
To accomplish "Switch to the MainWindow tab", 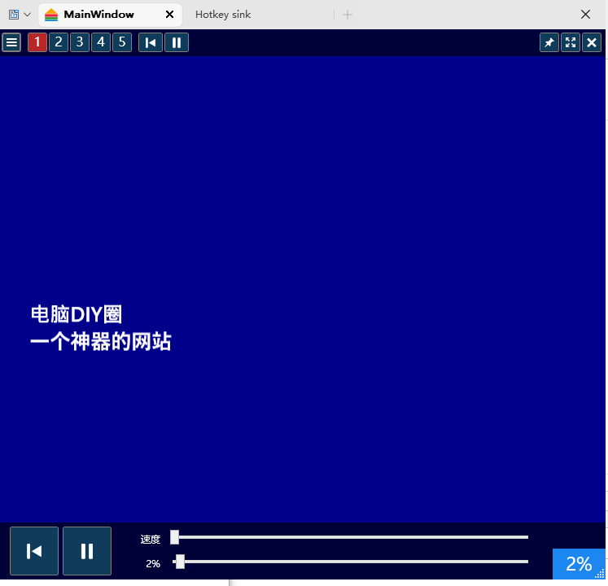I will click(110, 15).
